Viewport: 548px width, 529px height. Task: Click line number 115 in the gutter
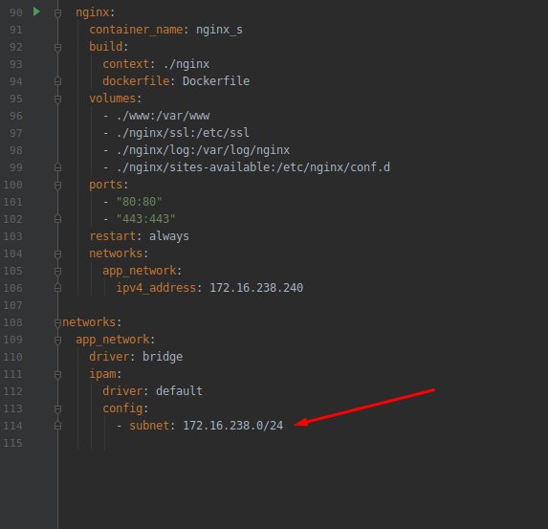coord(12,443)
